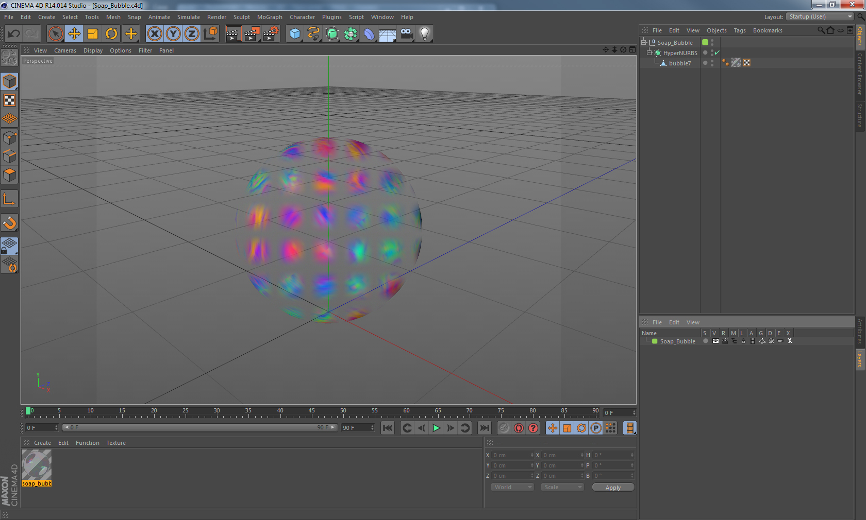The image size is (866, 520).
Task: Select soap_bubble material thumbnail
Action: [x=37, y=465]
